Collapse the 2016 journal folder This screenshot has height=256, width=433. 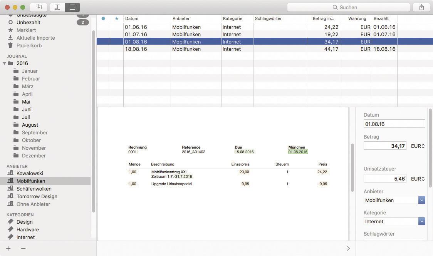pos(5,63)
